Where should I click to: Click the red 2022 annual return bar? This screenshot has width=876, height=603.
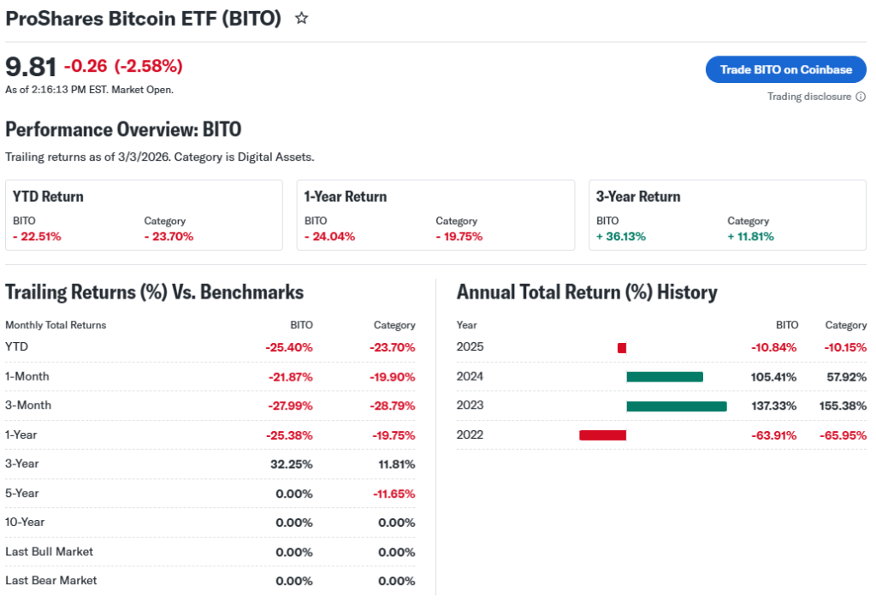point(602,435)
